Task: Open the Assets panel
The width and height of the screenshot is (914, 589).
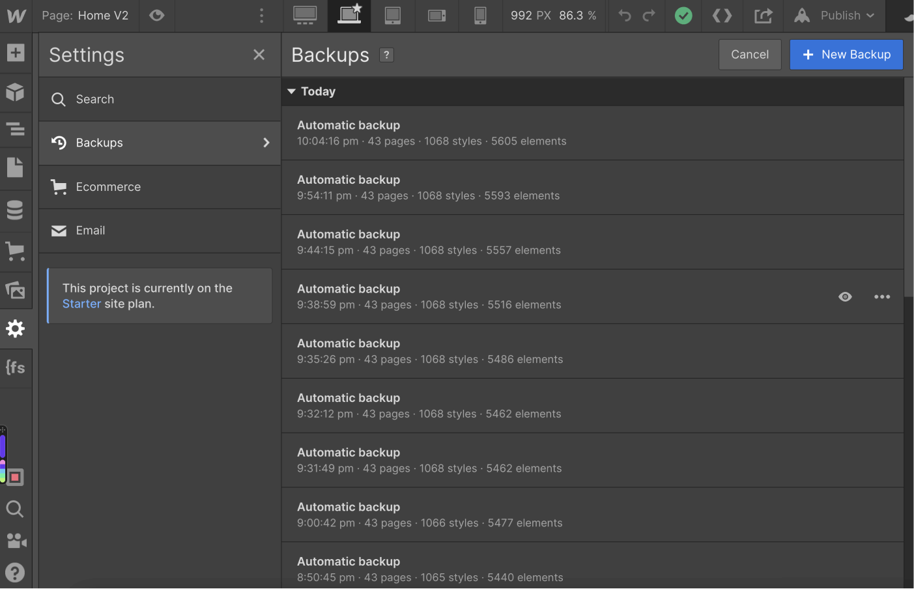Action: (16, 291)
